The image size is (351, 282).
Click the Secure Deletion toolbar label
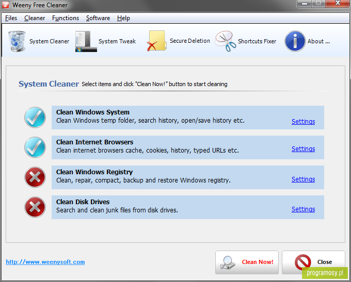click(190, 41)
